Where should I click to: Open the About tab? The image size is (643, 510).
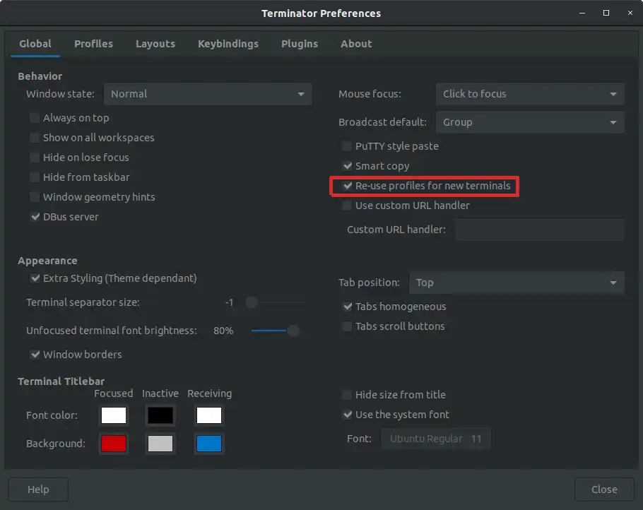356,44
